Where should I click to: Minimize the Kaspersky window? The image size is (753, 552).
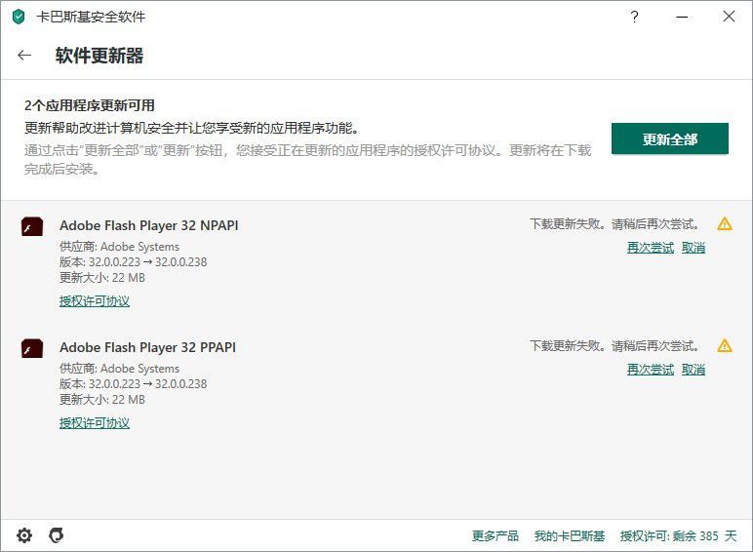point(682,17)
